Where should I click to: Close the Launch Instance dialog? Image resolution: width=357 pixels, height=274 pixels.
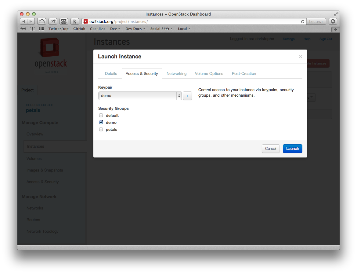[301, 56]
